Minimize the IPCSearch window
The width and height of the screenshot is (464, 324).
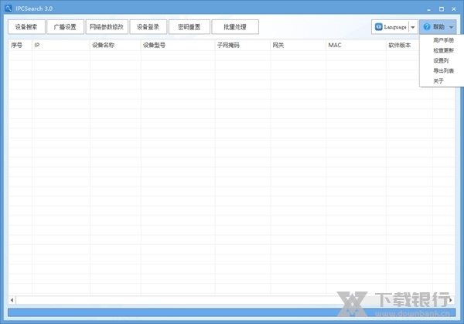click(x=428, y=9)
